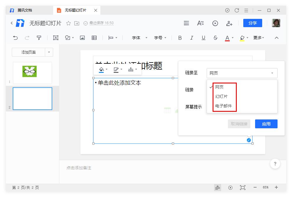
Task: Start the slideshow presentation from toolbar
Action: click(x=215, y=23)
